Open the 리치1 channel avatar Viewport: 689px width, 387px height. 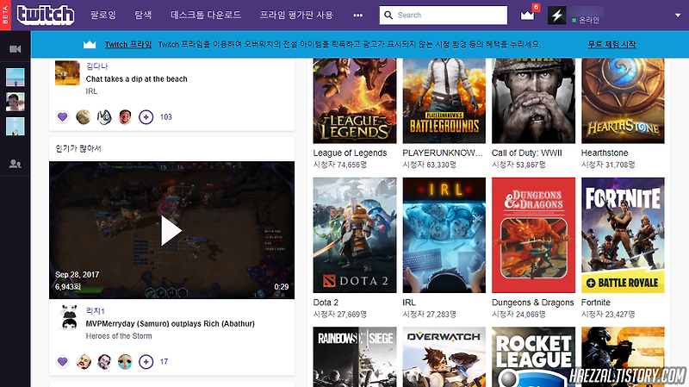click(x=70, y=317)
